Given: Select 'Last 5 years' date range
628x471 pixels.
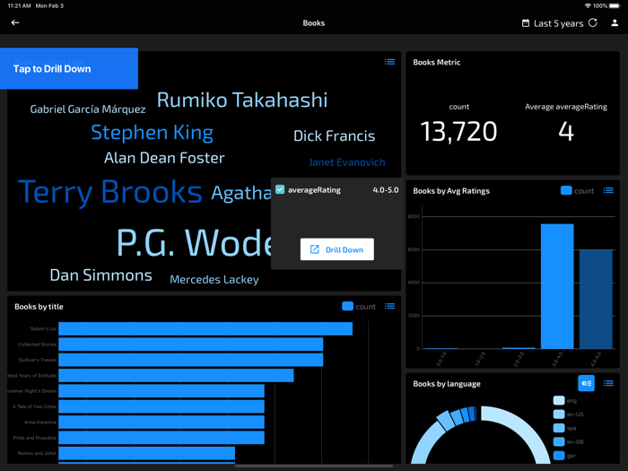Looking at the screenshot, I should (x=558, y=23).
